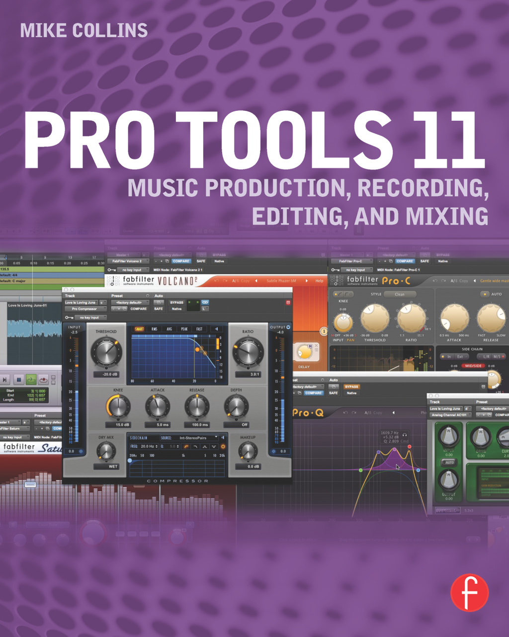Toggle AUTO release on Pro-C
Viewport: 509px width, 637px height.
point(485,294)
